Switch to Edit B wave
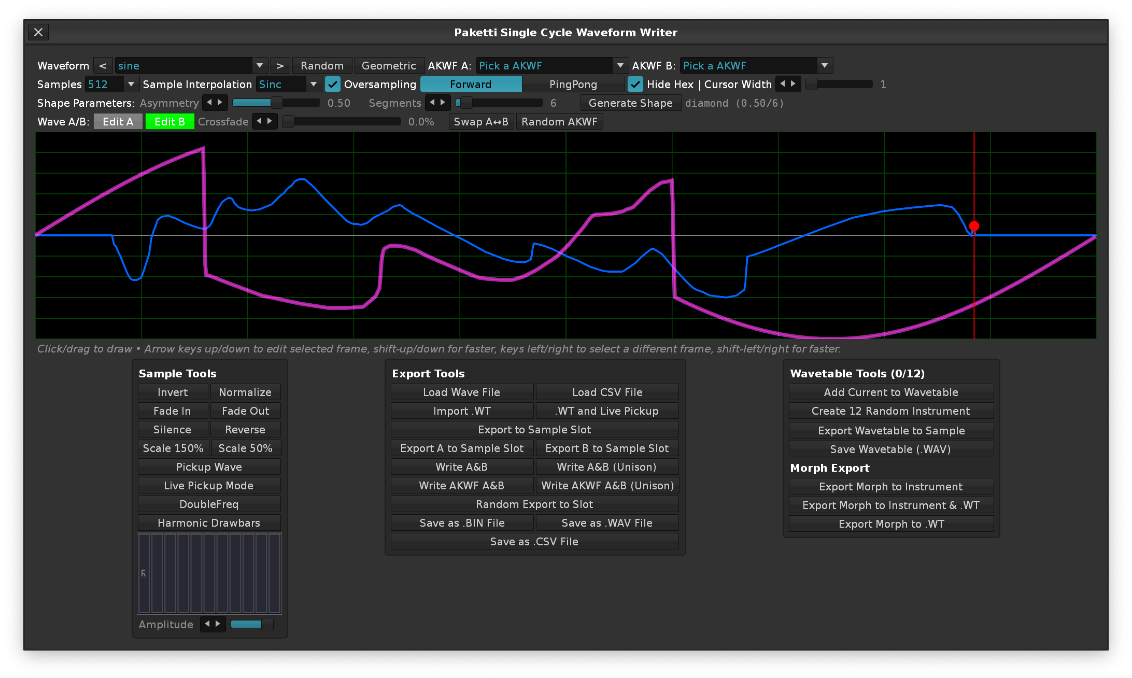1132x678 pixels. tap(169, 122)
